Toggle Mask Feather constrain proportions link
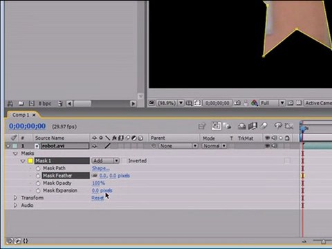 click(95, 176)
